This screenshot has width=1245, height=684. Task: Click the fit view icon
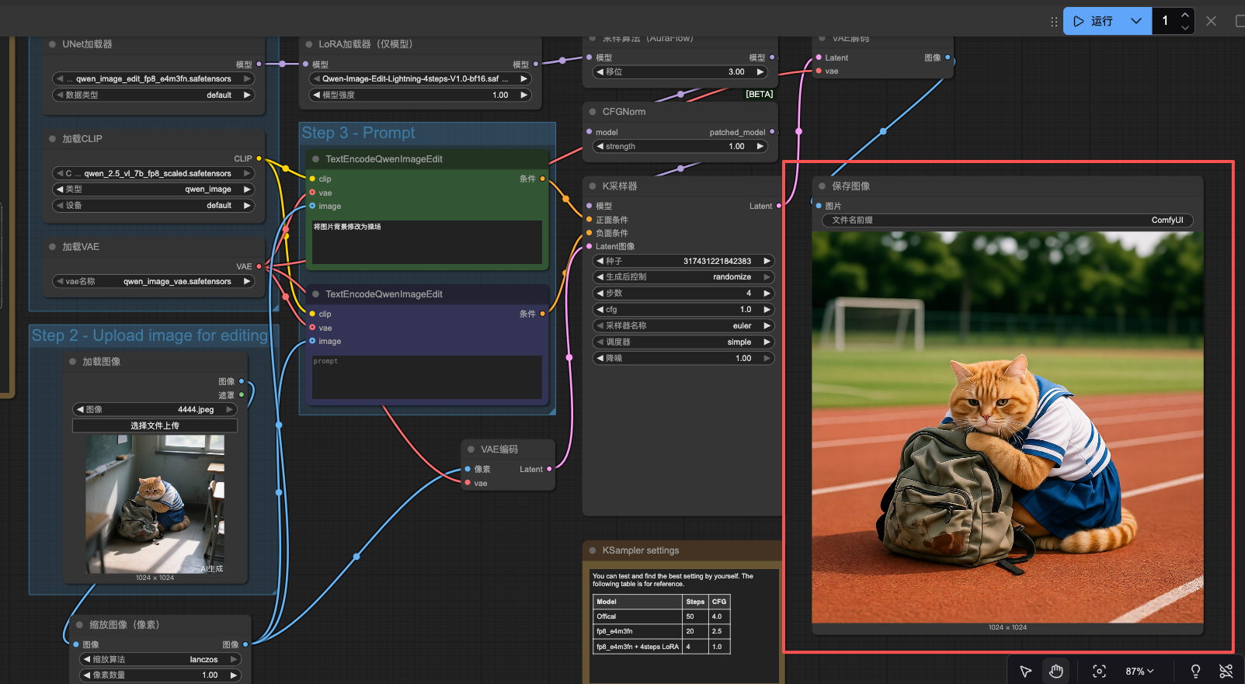[x=1099, y=671]
